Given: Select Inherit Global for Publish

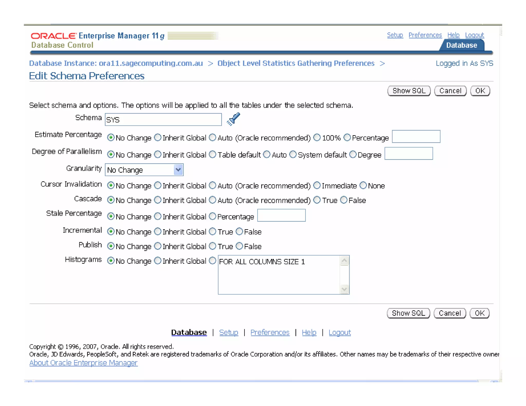Looking at the screenshot, I should (158, 246).
